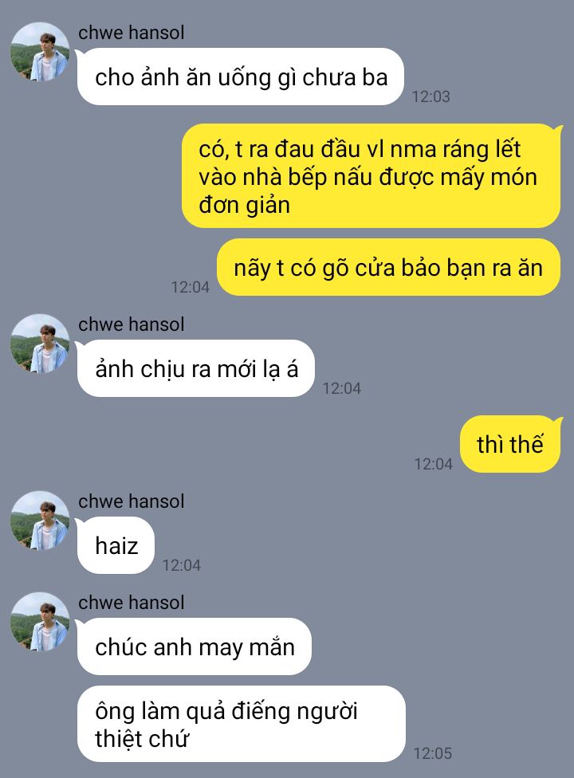Screen dimensions: 574x778
Task: Select the "ông làm quả điếng người" bubble
Action: (x=241, y=724)
